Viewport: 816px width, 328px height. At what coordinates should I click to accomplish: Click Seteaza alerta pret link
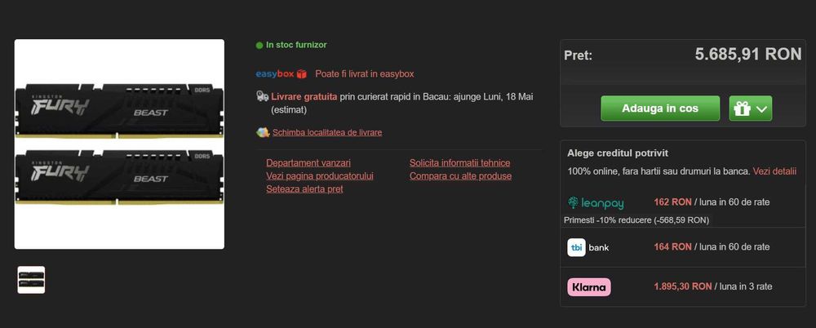[x=304, y=189]
